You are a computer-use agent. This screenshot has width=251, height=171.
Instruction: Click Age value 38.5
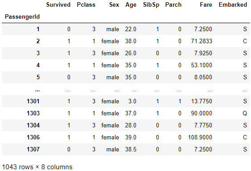pos(131,149)
